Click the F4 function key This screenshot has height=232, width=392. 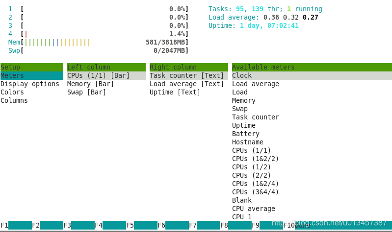[110, 225]
